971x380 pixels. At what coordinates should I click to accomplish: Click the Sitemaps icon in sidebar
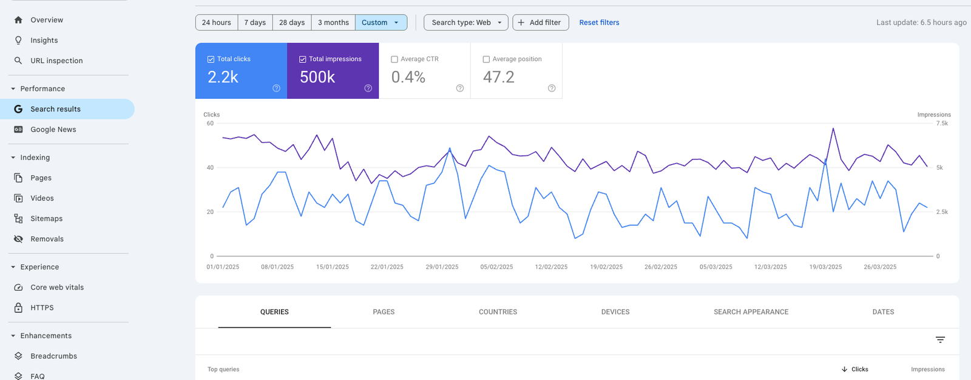click(18, 219)
